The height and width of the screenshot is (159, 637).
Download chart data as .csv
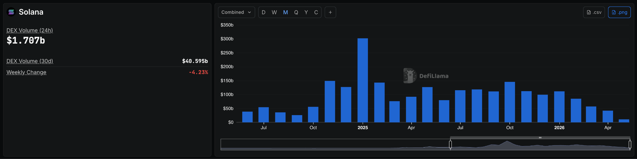[594, 12]
